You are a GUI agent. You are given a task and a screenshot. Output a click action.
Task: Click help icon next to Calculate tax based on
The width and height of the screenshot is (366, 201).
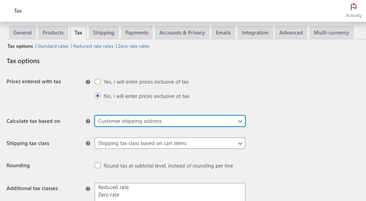coord(88,121)
